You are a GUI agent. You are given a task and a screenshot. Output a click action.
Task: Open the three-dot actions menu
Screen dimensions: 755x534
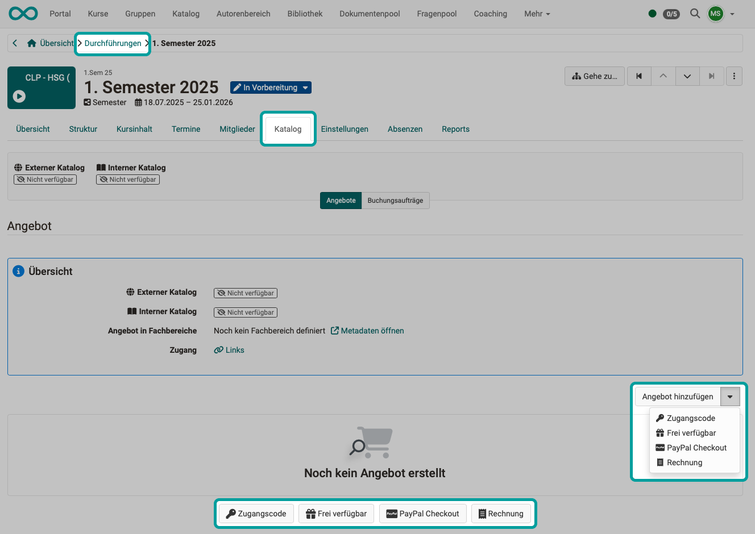pyautogui.click(x=734, y=76)
